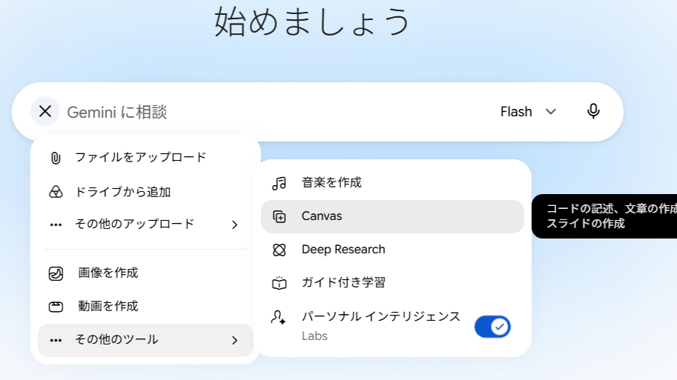Expand その他のツール submenu arrow
677x380 pixels.
(234, 340)
